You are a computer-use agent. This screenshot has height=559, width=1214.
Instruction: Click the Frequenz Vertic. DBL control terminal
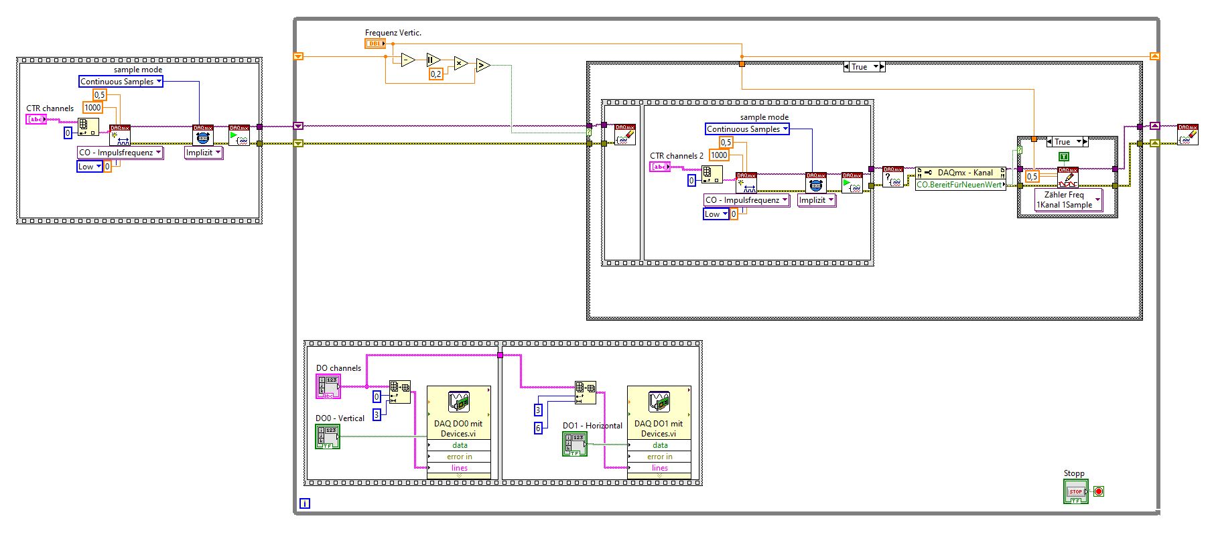375,44
